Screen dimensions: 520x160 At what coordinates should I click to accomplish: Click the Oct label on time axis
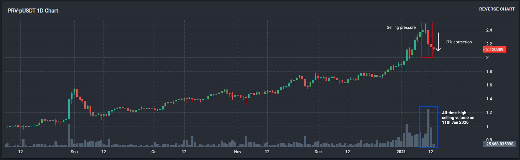click(155, 152)
